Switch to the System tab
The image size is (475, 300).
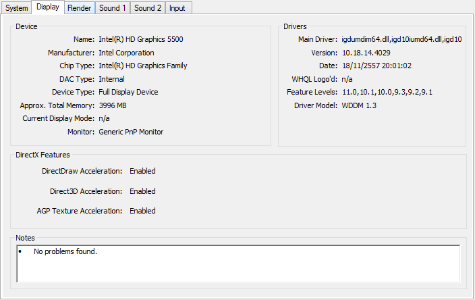pos(17,8)
